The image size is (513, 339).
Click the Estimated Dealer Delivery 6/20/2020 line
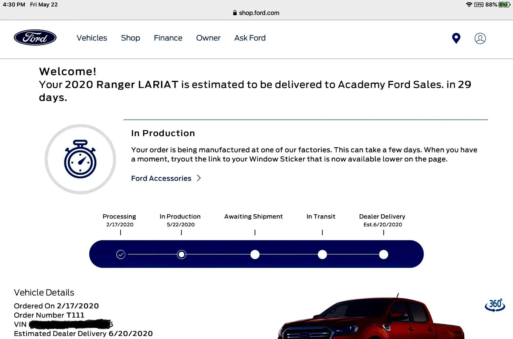coord(83,334)
